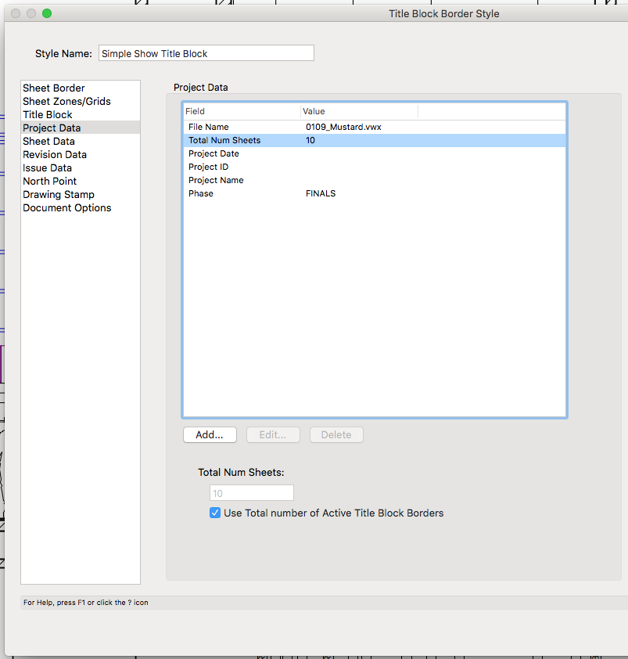
Task: Uncheck Use Total number of Active Title Block Borders
Action: (x=215, y=513)
